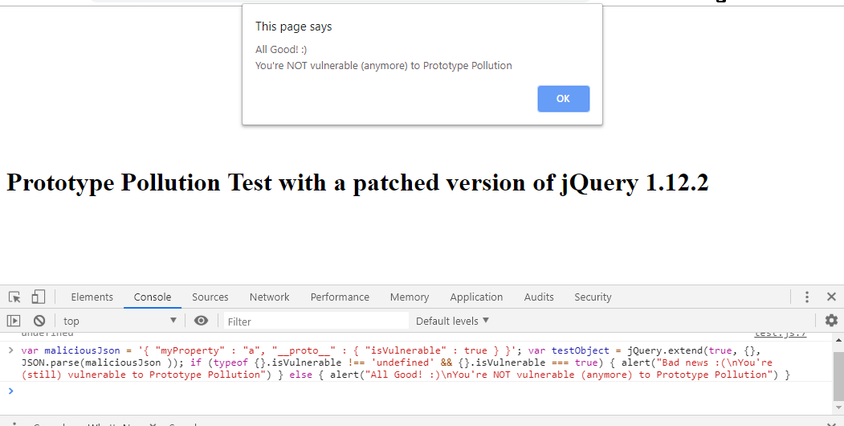Select the inspect element picker icon
The width and height of the screenshot is (844, 426).
(14, 297)
